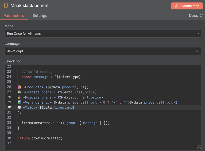Open the "Run Once for All Items" selector

pyautogui.click(x=103, y=34)
